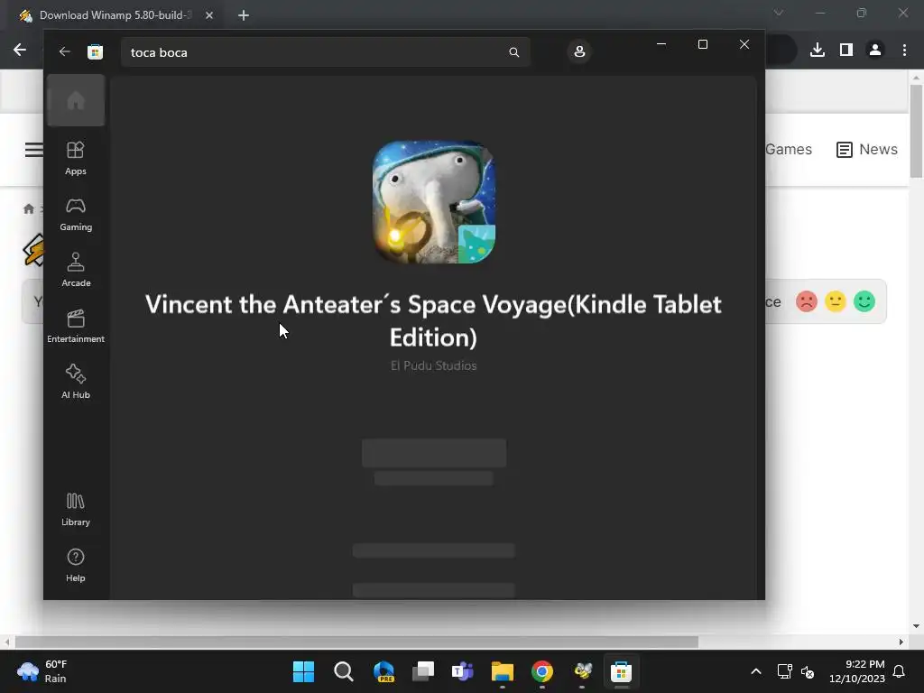
Task: Open Task View from taskbar
Action: click(423, 671)
